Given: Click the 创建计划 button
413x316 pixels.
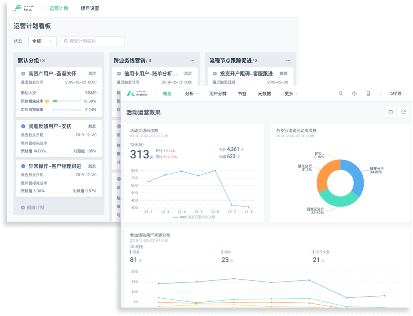Looking at the screenshot, I should pos(32,207).
